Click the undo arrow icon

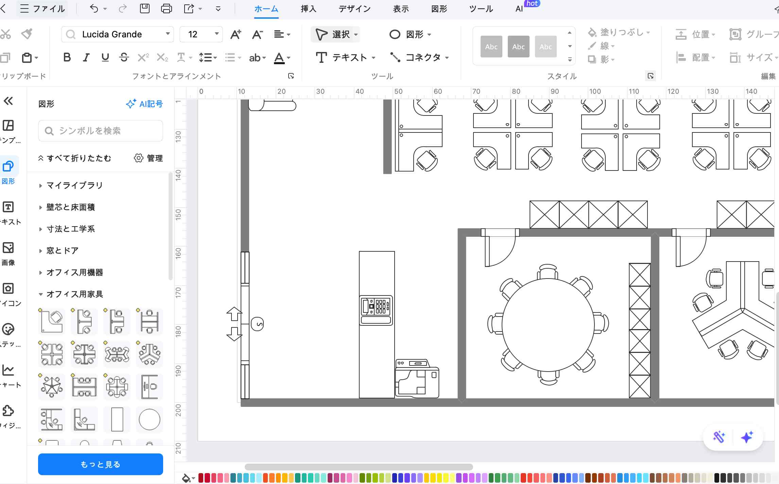(94, 8)
